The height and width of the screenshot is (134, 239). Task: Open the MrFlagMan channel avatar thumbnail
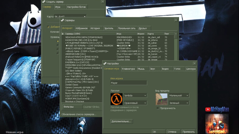click(217, 124)
